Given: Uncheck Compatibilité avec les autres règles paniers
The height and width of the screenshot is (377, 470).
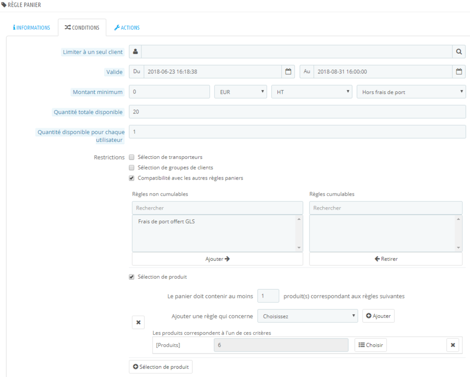Looking at the screenshot, I should [x=131, y=178].
